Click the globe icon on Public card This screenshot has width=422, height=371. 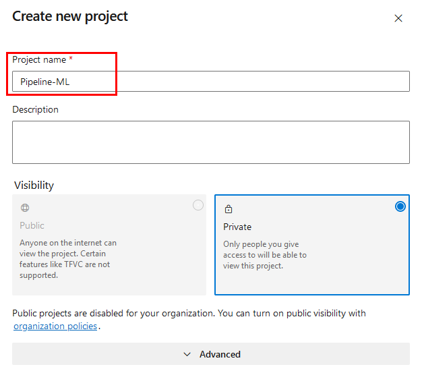pos(25,208)
